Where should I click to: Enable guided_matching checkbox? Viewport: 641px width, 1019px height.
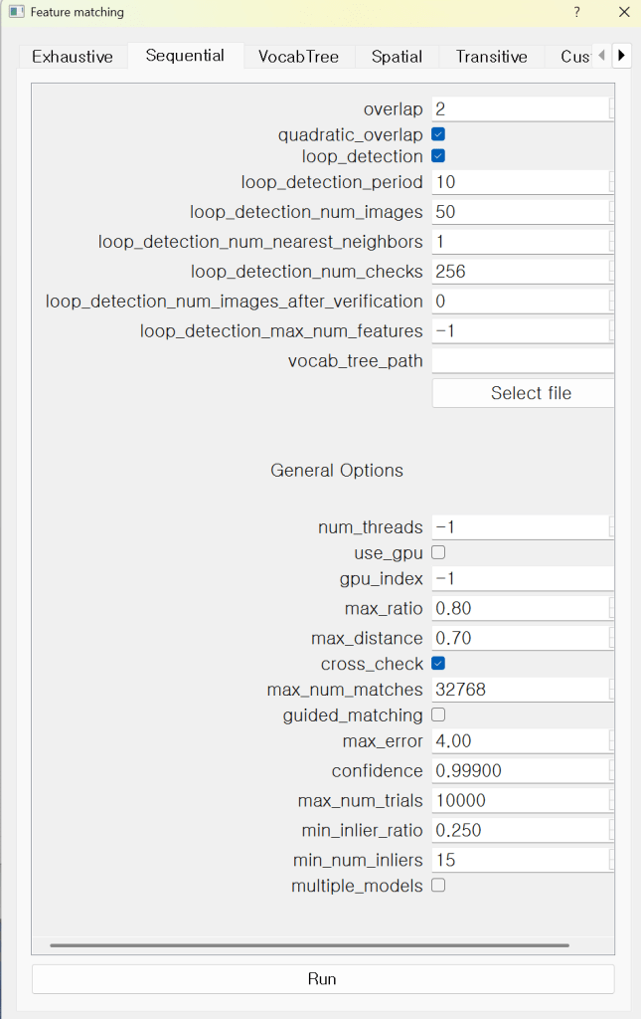point(438,714)
